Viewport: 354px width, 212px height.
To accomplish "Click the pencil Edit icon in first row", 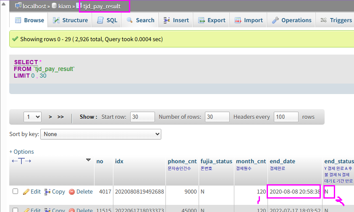I will point(26,192).
